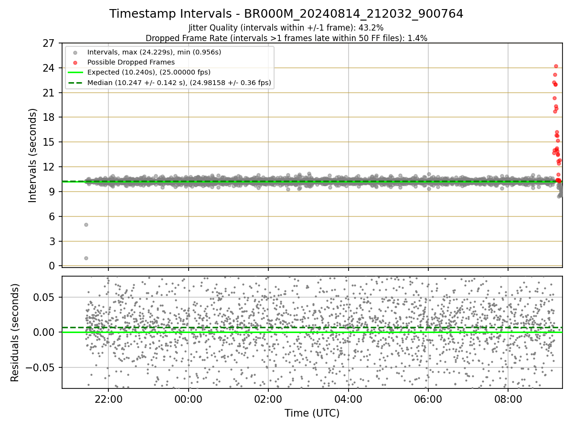Click the 'Intervals (seconds)' y-axis label

point(33,155)
